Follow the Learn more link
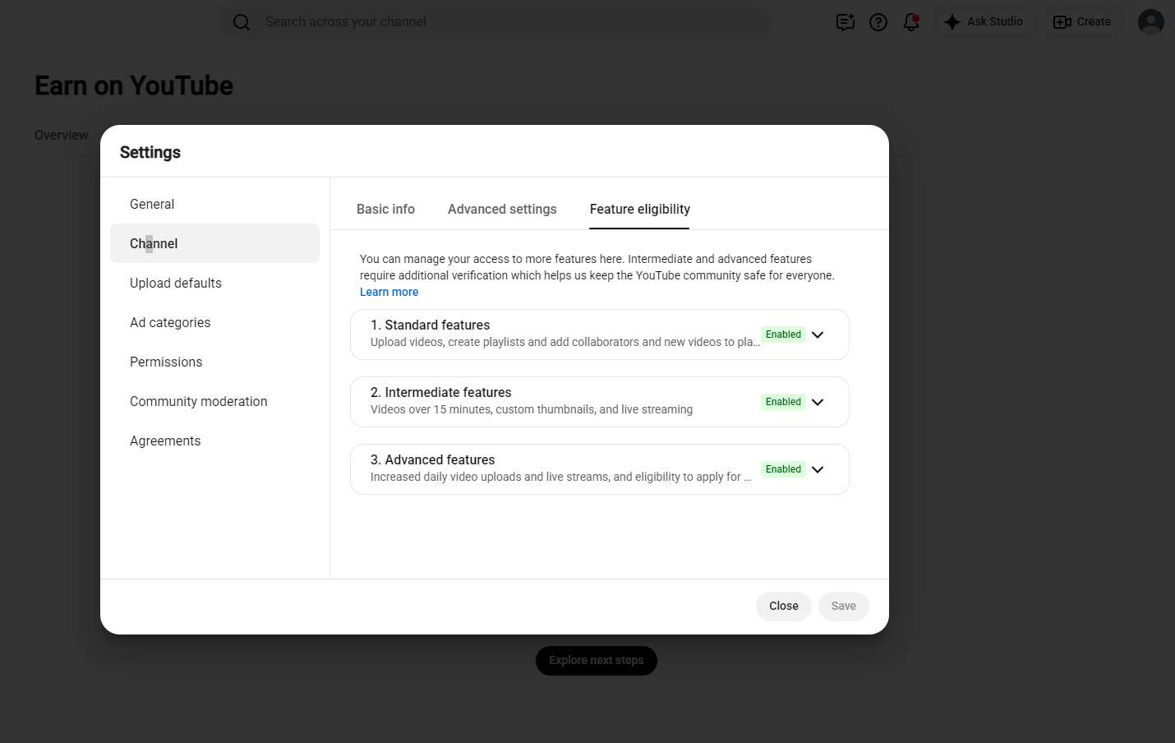Screen dimensions: 1175x743 click(389, 292)
